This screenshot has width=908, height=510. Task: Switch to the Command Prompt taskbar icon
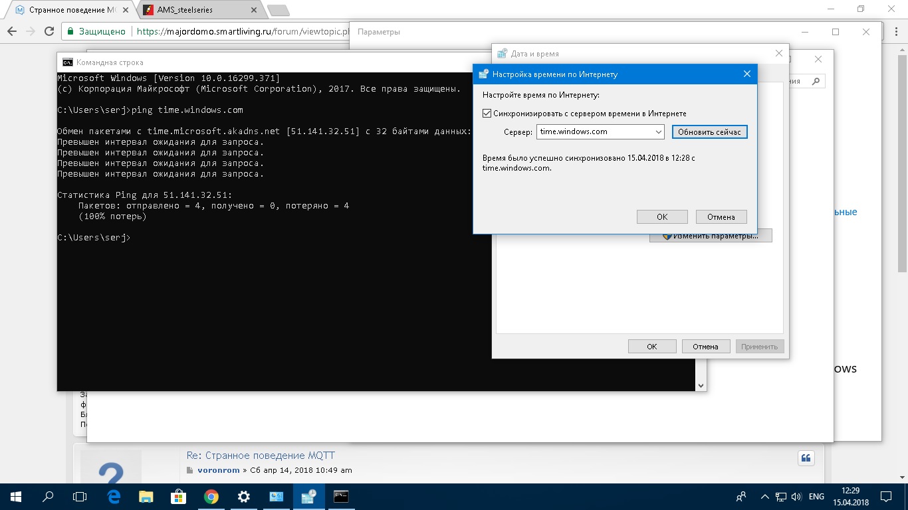coord(341,497)
